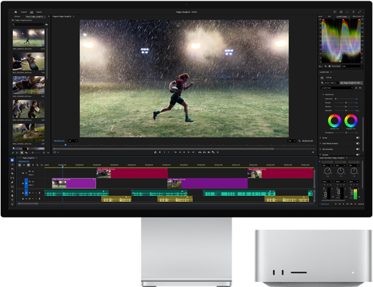373x287 pixels.
Task: Toggle the HSL Secondary switch
Action: [x=358, y=149]
